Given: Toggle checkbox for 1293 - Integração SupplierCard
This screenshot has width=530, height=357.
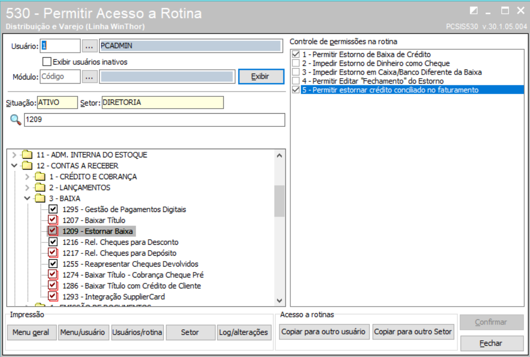Looking at the screenshot, I should coord(53,296).
